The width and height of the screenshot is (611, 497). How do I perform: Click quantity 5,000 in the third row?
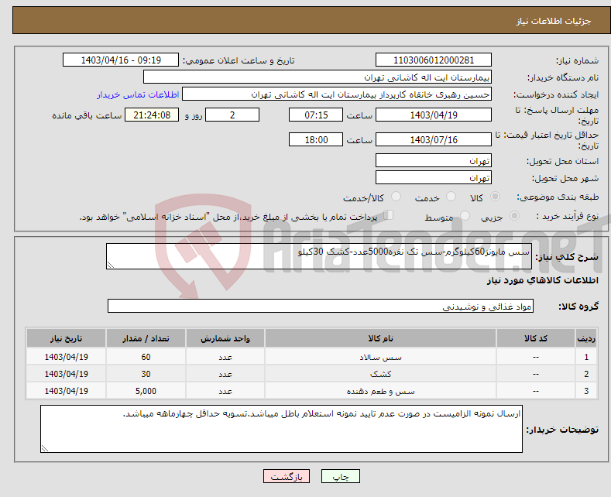[146, 391]
